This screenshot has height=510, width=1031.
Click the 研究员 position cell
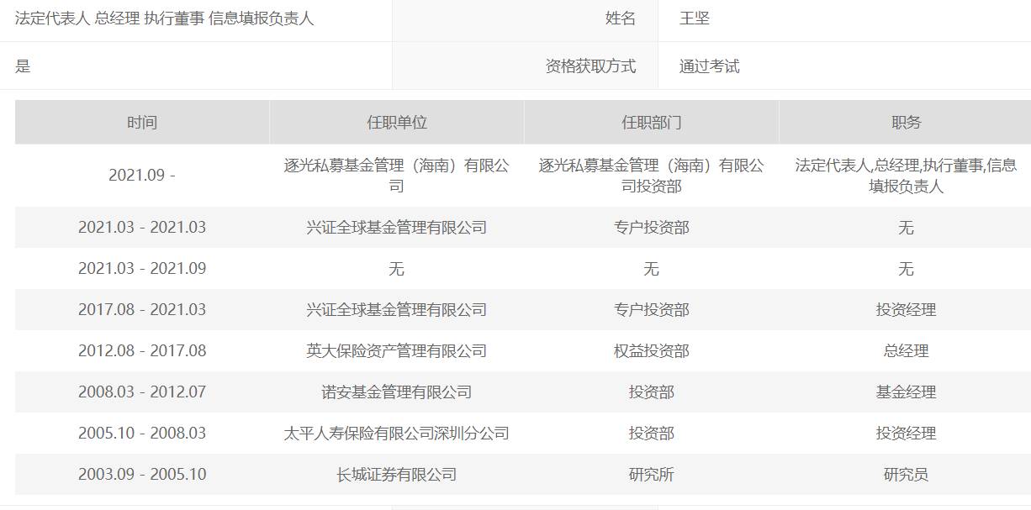click(x=906, y=475)
